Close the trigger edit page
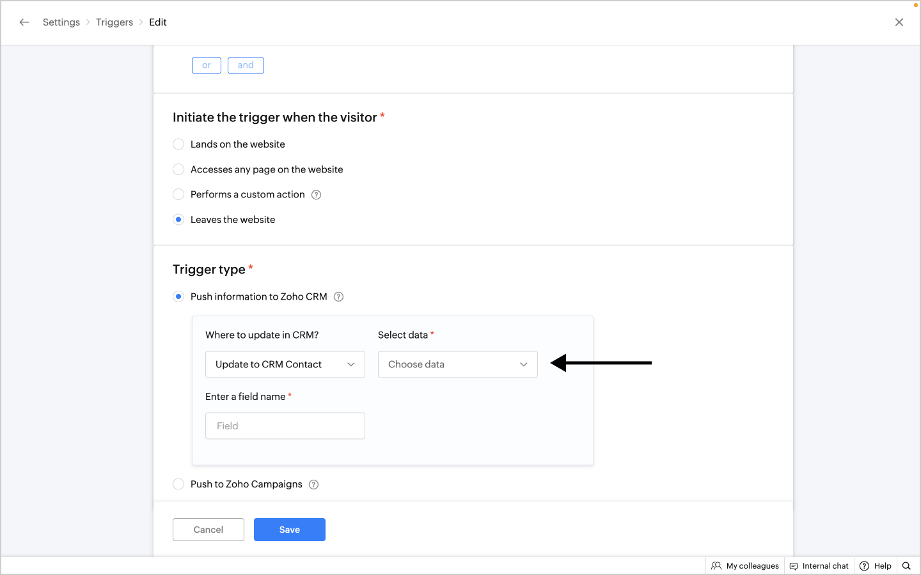The image size is (921, 575). 899,22
